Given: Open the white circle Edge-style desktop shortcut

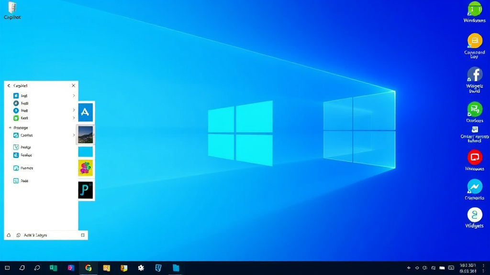Looking at the screenshot, I should point(475,215).
